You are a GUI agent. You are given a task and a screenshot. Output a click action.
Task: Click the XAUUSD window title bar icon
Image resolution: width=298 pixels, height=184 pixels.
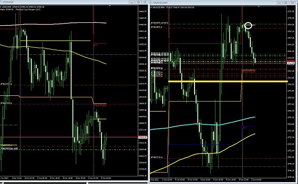152,3
